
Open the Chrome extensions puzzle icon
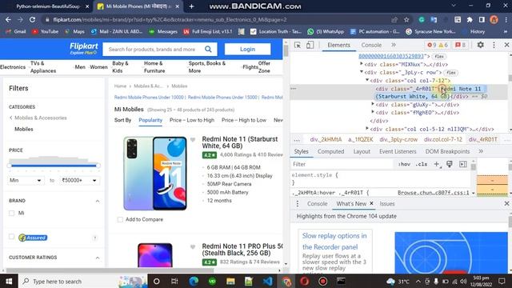click(x=470, y=20)
